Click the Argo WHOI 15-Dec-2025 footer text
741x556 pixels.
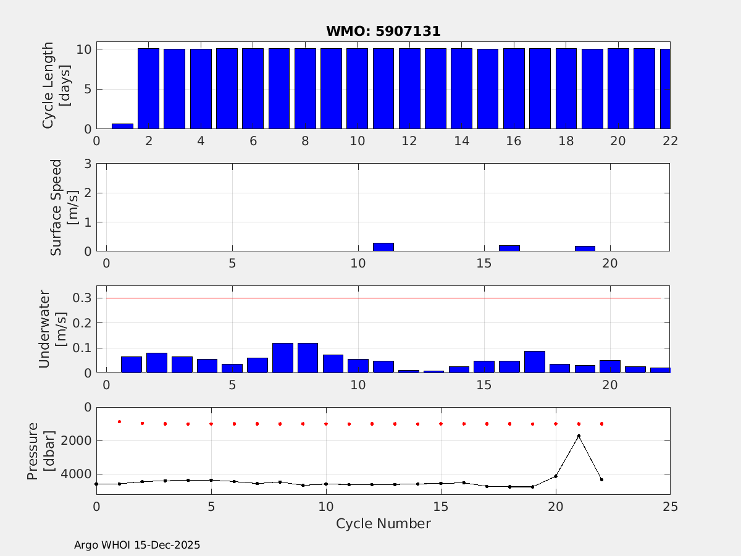click(x=137, y=545)
